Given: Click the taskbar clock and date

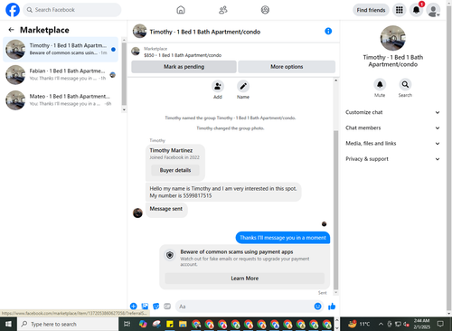Looking at the screenshot, I should coord(421,324).
